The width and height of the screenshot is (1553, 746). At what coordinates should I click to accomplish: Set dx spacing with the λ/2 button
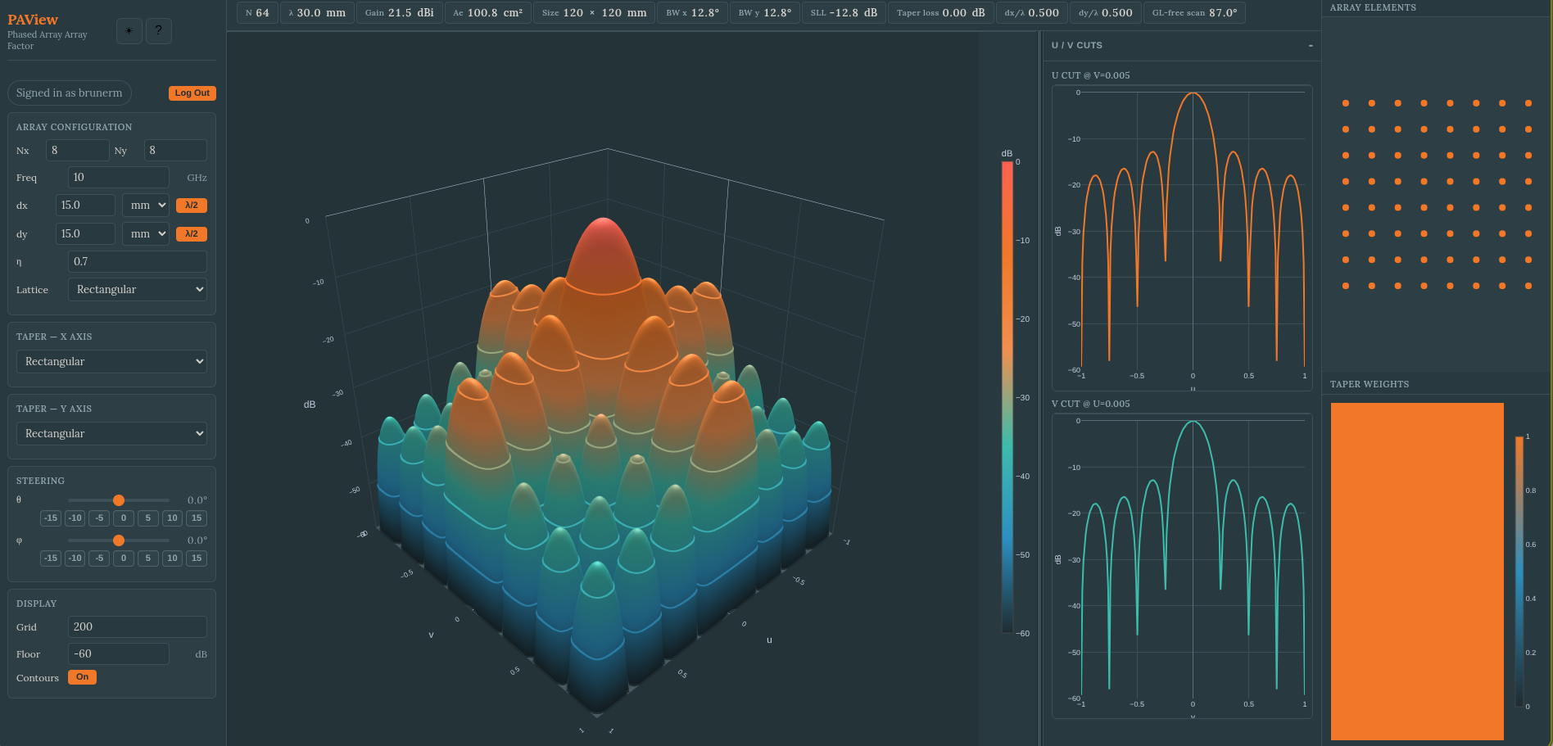click(x=192, y=206)
